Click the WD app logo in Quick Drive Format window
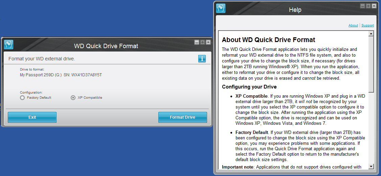The width and height of the screenshot is (381, 176). 9,44
